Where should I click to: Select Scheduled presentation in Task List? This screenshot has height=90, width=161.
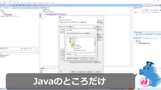pos(148,10)
